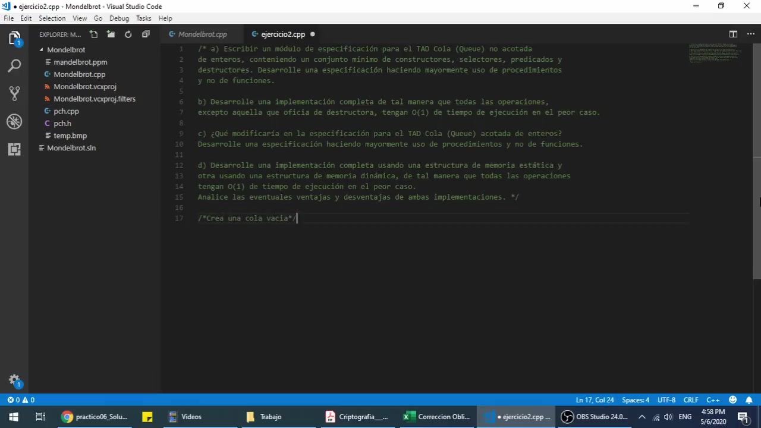This screenshot has width=761, height=428.
Task: Open the Source Control view
Action: point(14,93)
